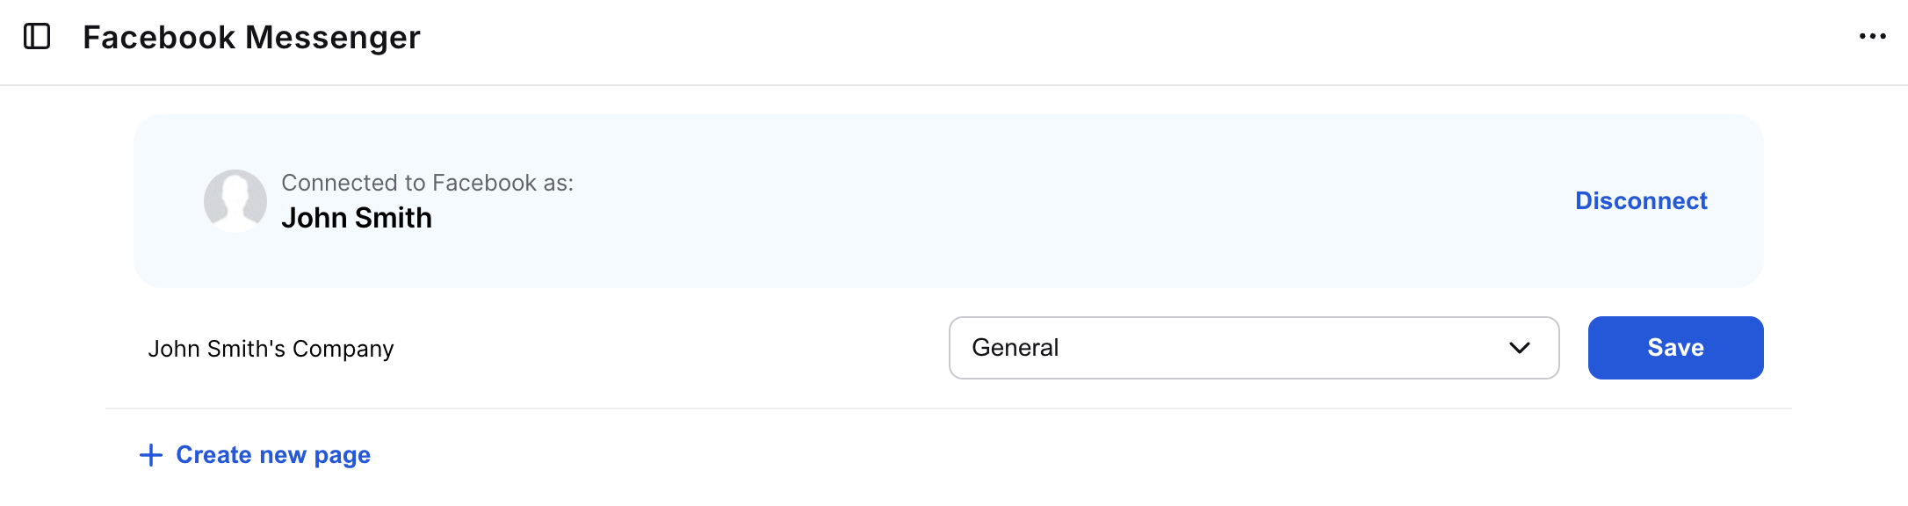
Task: Click the word General in the combo box
Action: point(1015,348)
